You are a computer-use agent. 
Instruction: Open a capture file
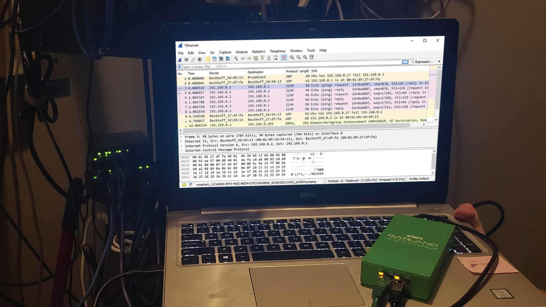pyautogui.click(x=208, y=59)
